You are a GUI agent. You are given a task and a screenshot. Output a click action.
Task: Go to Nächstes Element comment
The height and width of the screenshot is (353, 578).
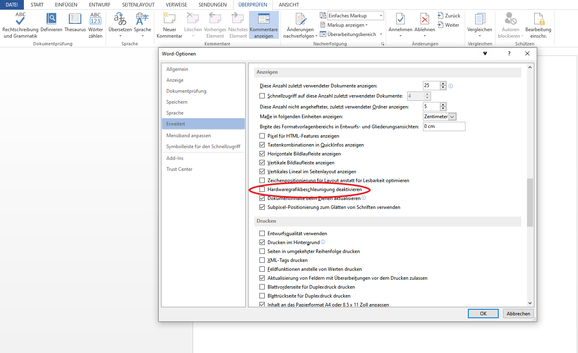click(238, 25)
